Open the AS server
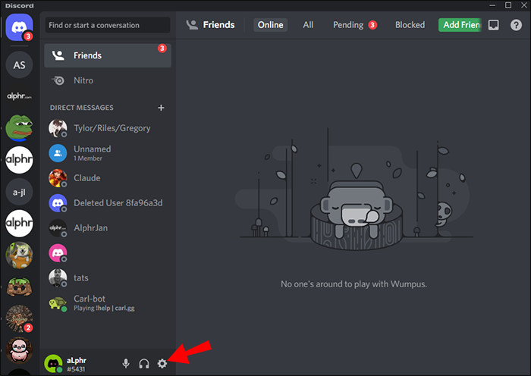 click(19, 64)
